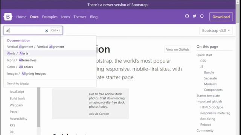Viewport: 241px width, 135px height.
Task: Clear the search box with X
Action: pos(47,31)
